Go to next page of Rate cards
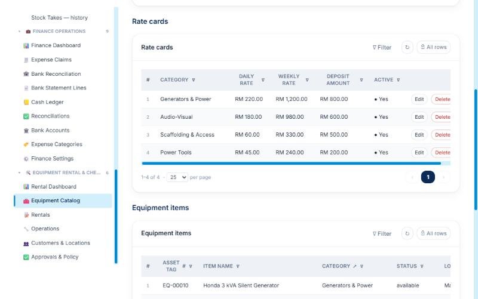This screenshot has width=478, height=299. [x=443, y=177]
